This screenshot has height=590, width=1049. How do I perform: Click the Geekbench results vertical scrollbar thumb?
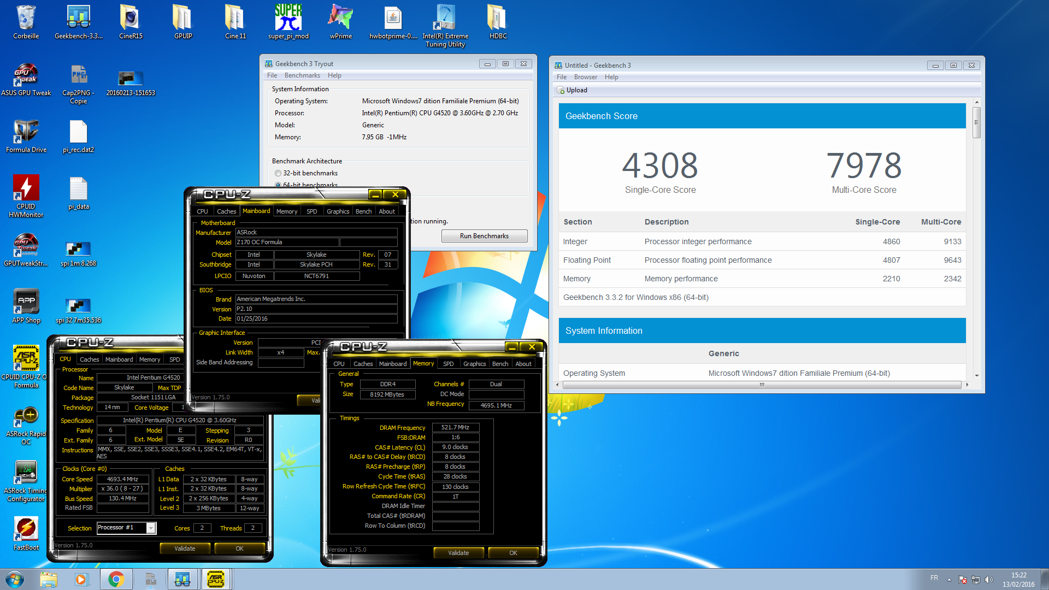coord(976,122)
